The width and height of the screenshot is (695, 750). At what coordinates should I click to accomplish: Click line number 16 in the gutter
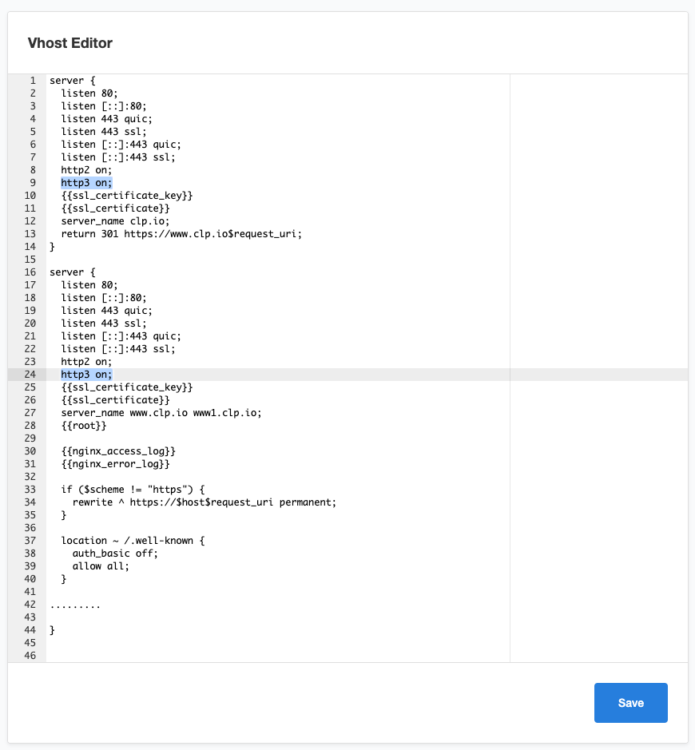(x=30, y=272)
